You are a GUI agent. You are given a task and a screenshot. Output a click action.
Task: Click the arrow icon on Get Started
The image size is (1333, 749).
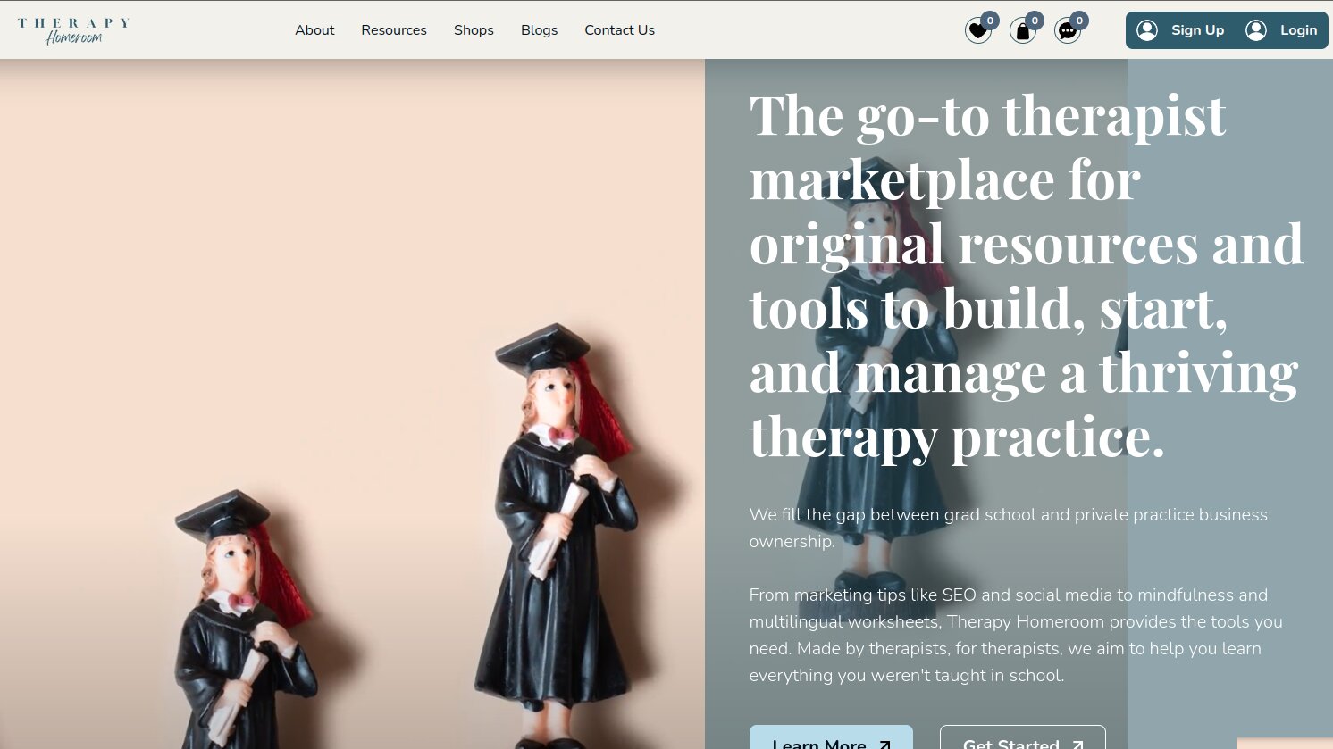(x=1077, y=744)
